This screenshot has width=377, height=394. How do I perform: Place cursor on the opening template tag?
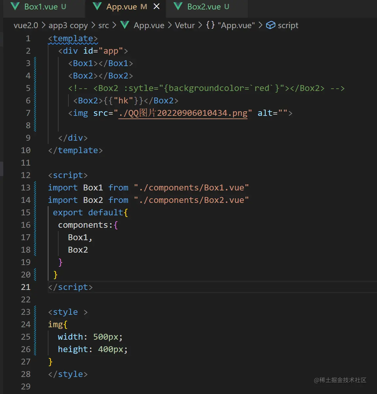pos(73,39)
